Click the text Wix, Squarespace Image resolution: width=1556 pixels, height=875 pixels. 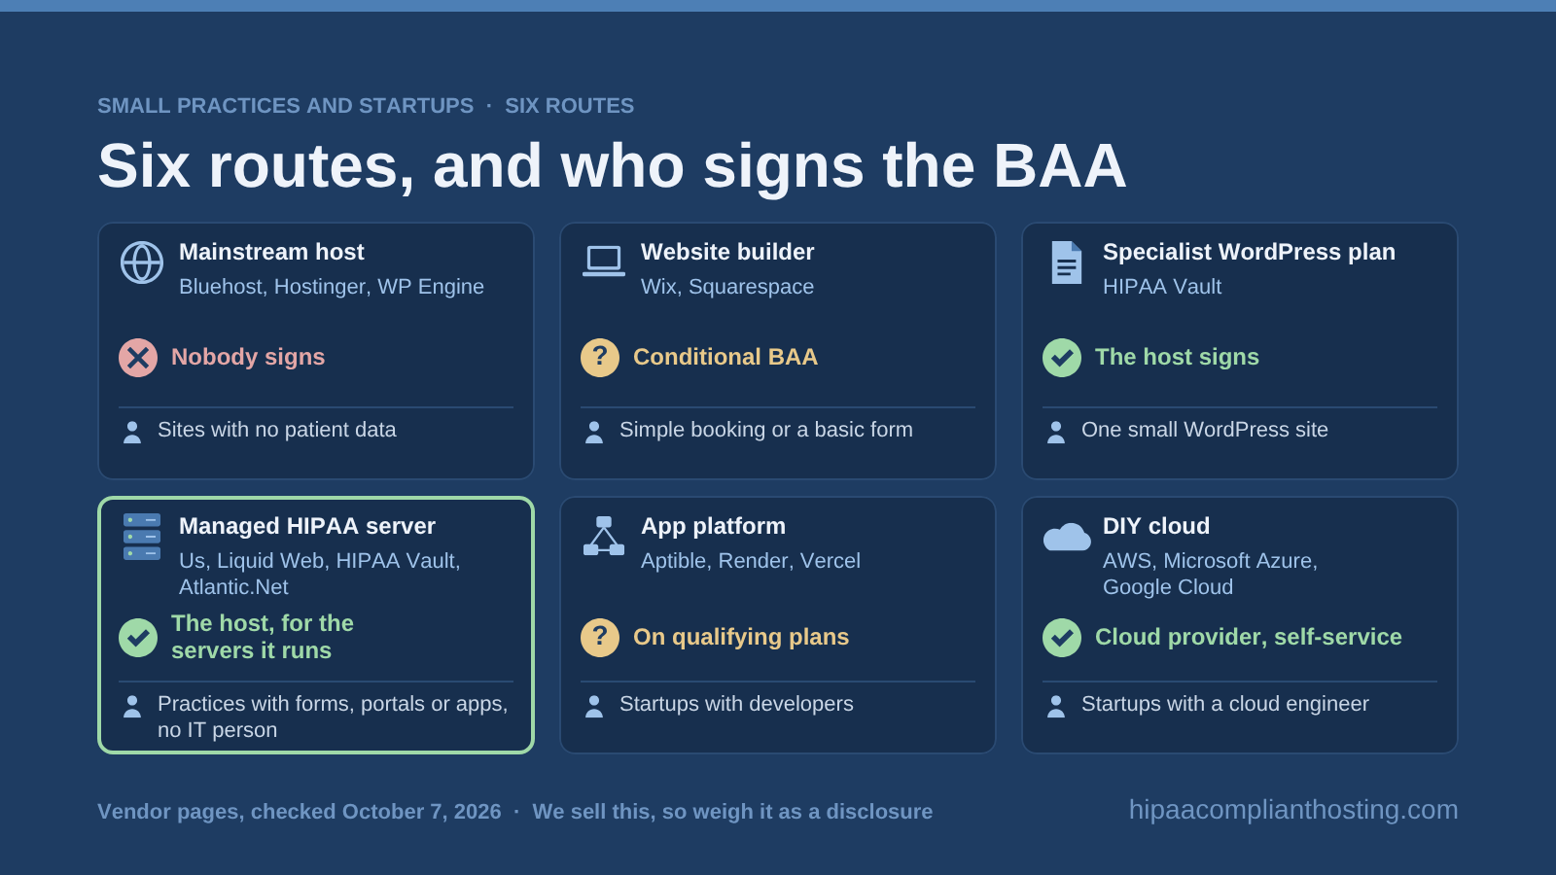(x=727, y=287)
